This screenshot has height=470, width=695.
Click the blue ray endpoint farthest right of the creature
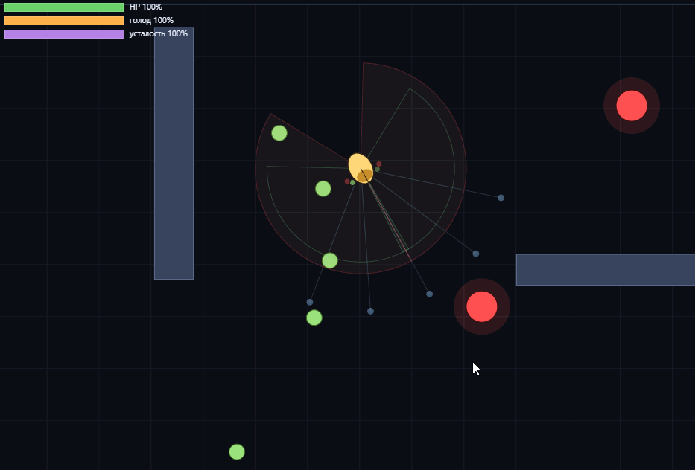tap(501, 198)
